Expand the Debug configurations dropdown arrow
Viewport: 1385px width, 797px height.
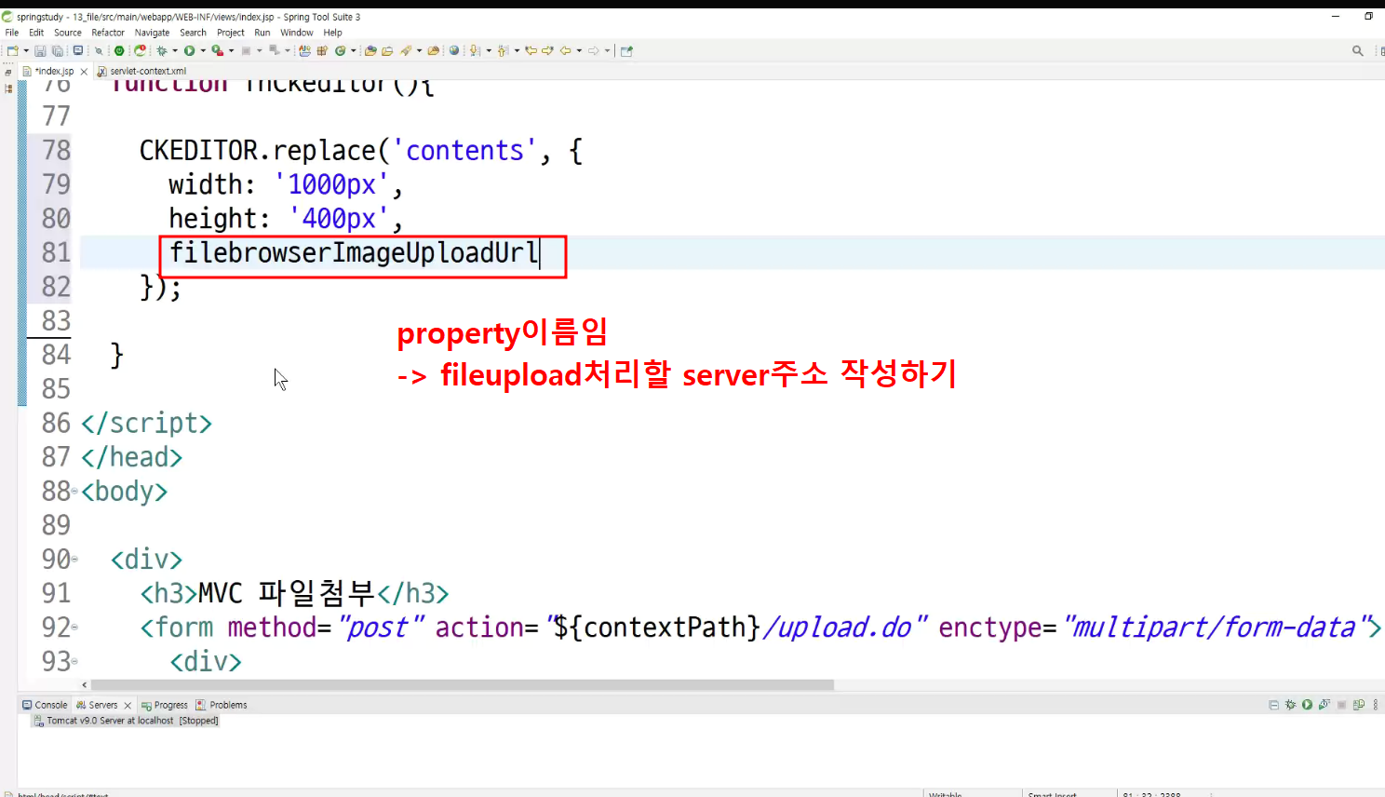pyautogui.click(x=175, y=51)
